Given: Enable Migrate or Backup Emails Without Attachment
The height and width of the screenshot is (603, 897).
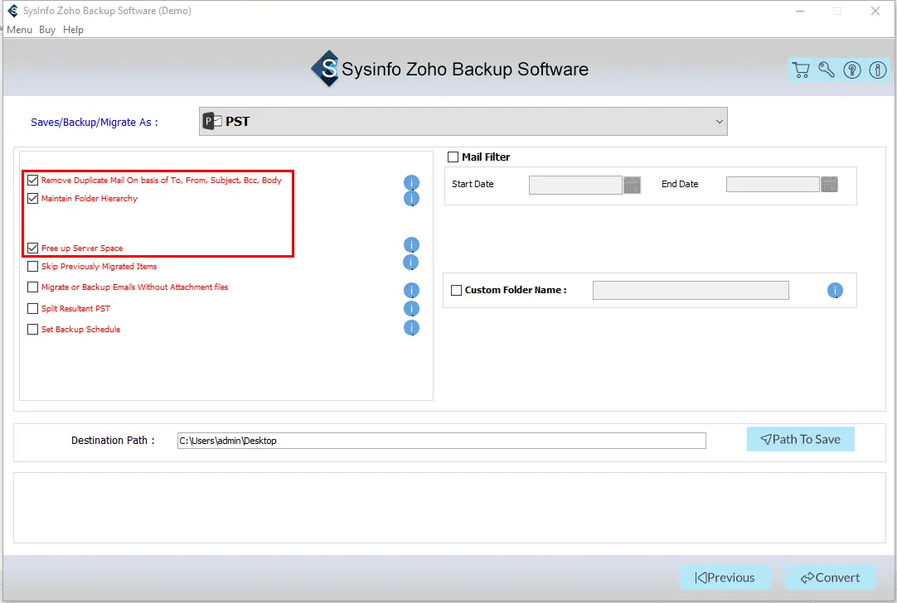Looking at the screenshot, I should 32,287.
